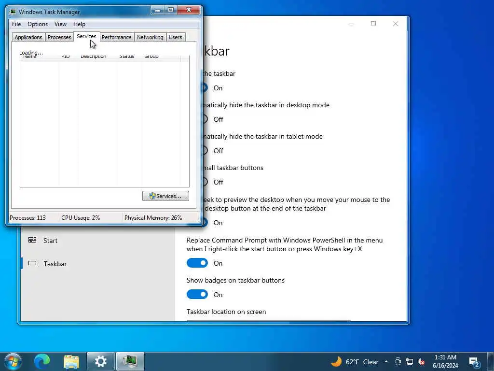
Task: Sort services by the Description column header
Action: coord(97,57)
